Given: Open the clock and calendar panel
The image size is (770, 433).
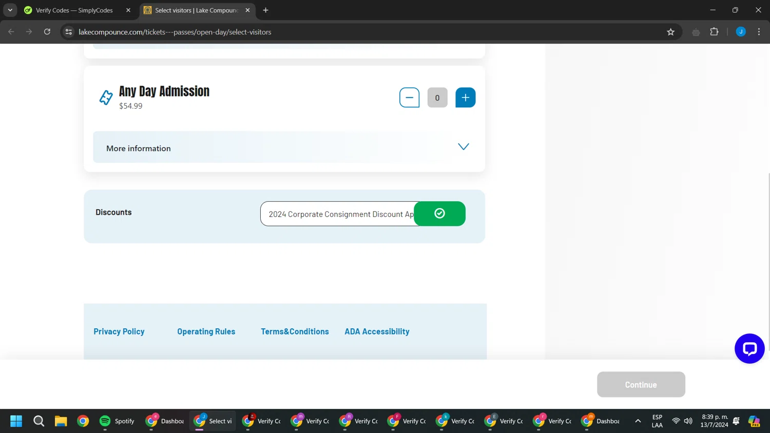Looking at the screenshot, I should (x=715, y=421).
